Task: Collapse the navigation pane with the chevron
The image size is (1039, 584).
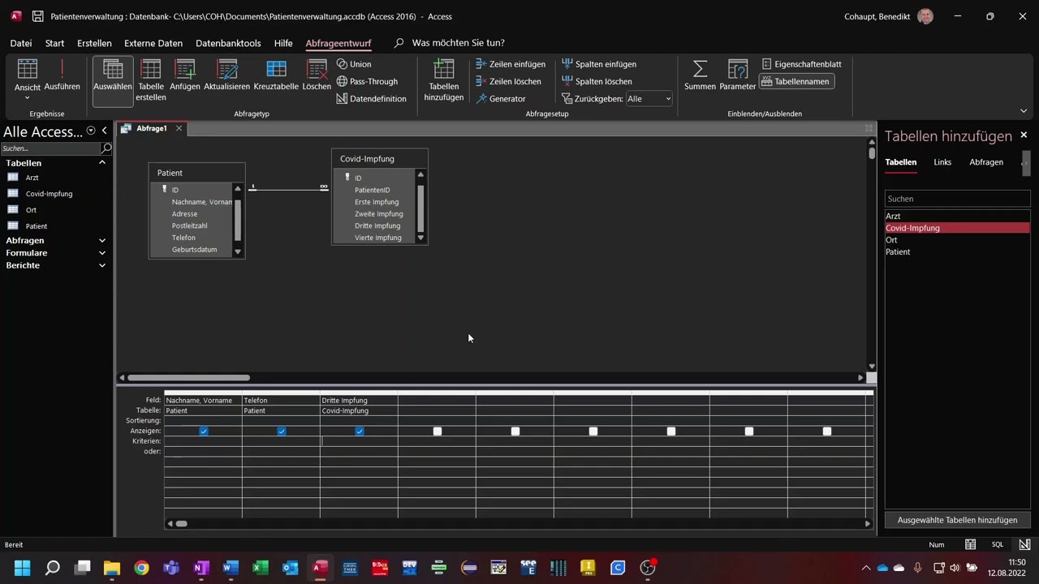Action: tap(104, 131)
